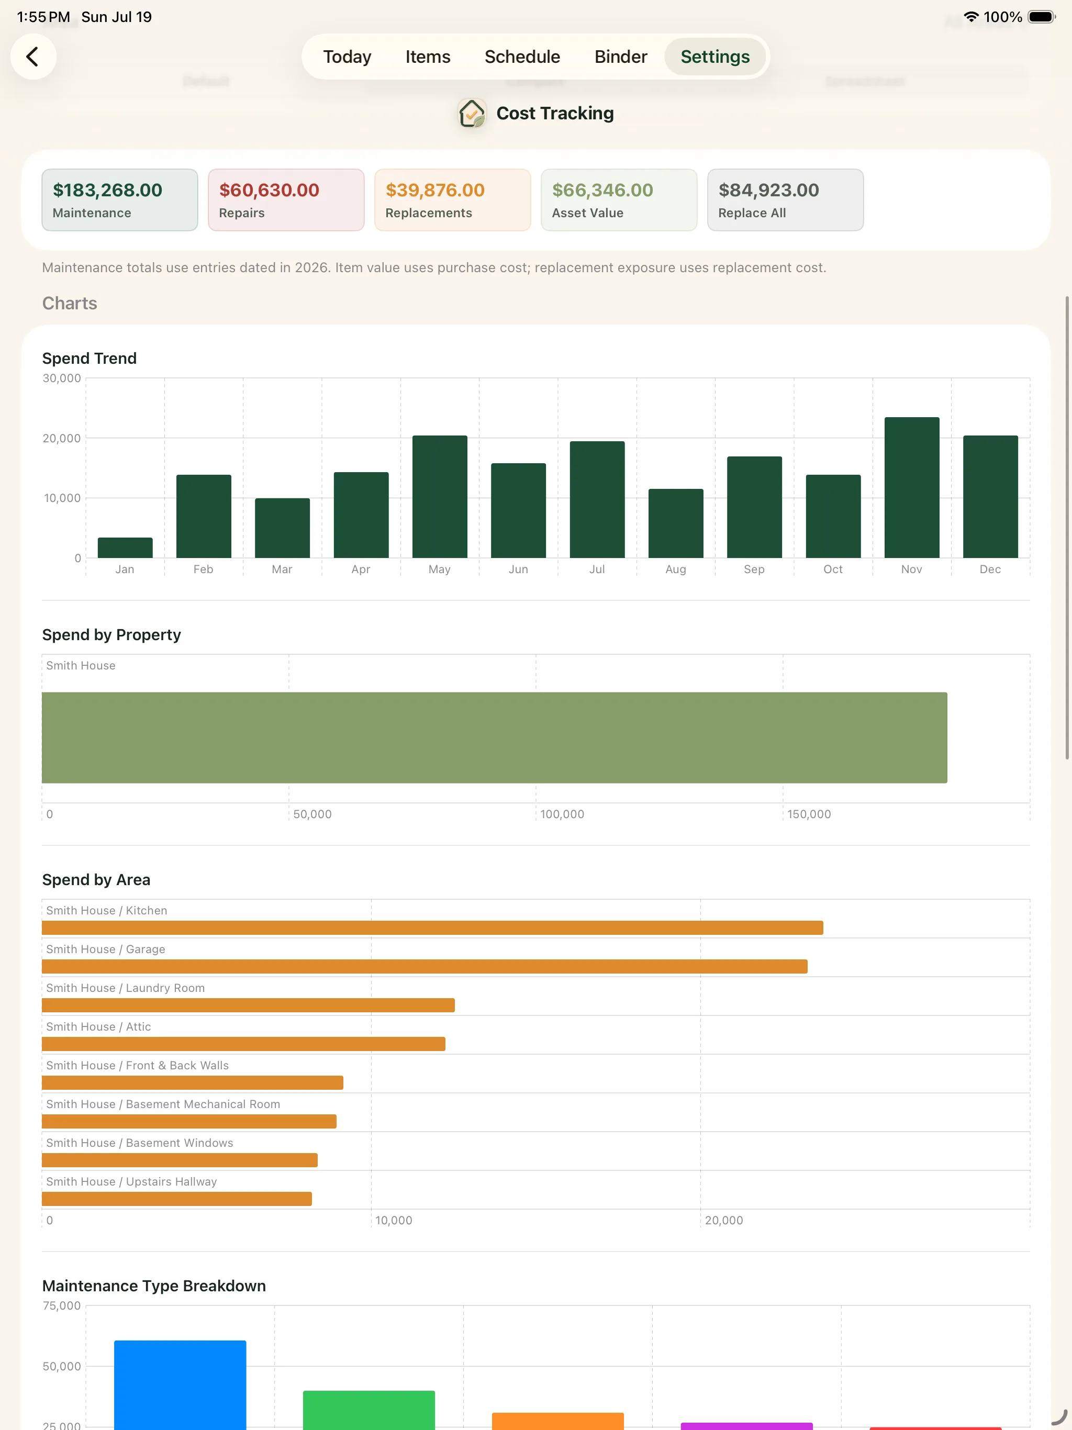Tap the house app icon beside Cost Tracking
Image resolution: width=1072 pixels, height=1430 pixels.
coord(472,114)
